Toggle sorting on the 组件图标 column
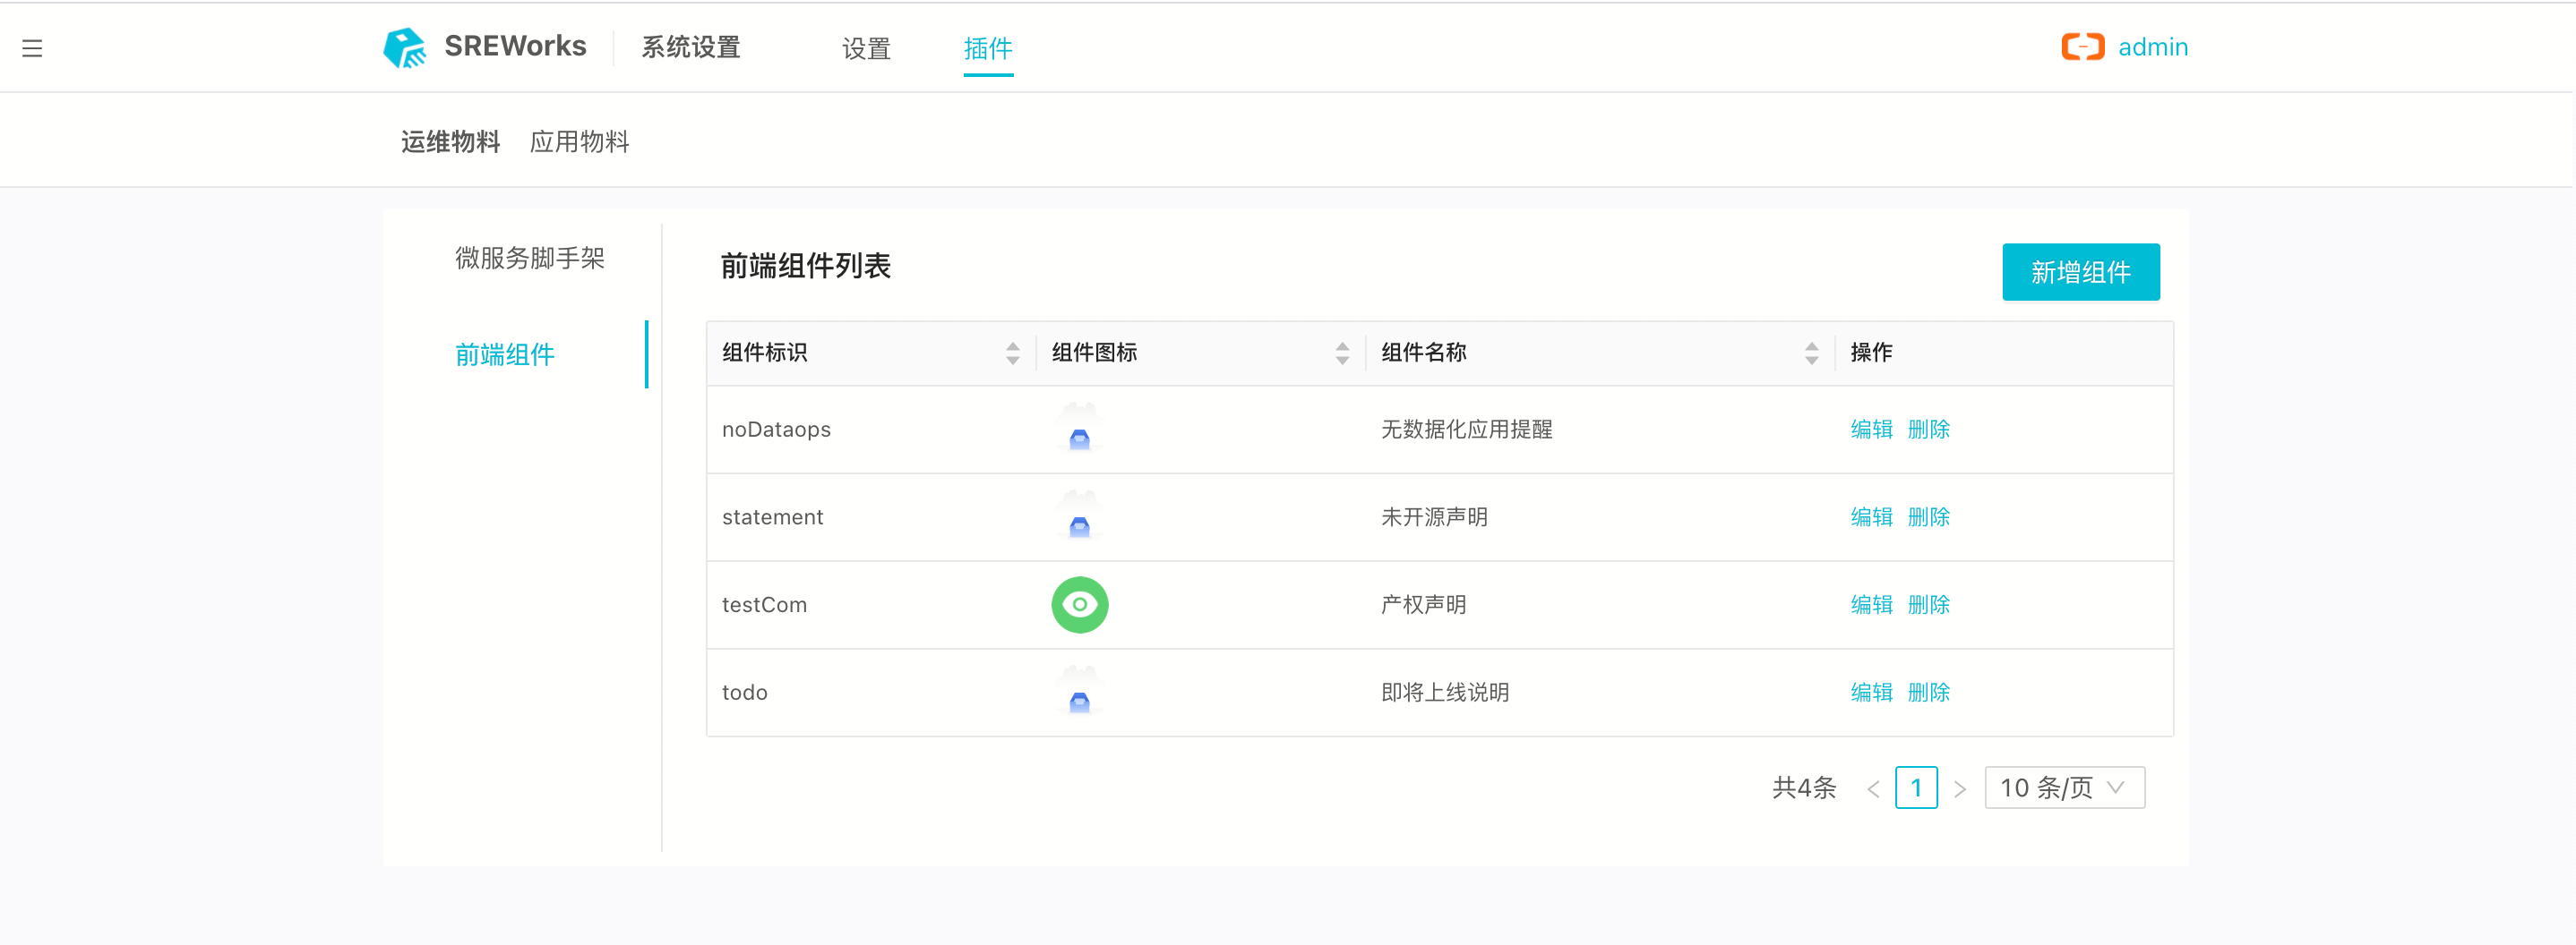Viewport: 2576px width, 945px height. [1341, 353]
